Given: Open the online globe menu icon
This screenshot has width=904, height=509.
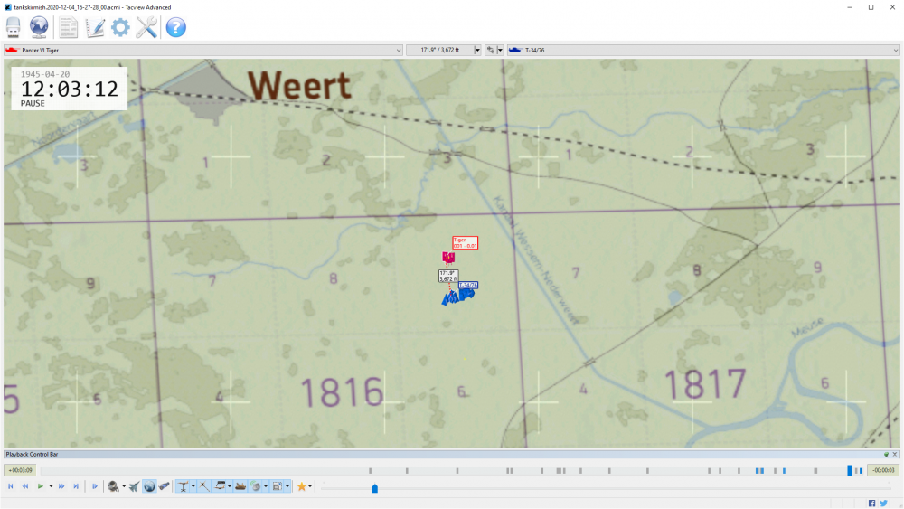Looking at the screenshot, I should [39, 27].
